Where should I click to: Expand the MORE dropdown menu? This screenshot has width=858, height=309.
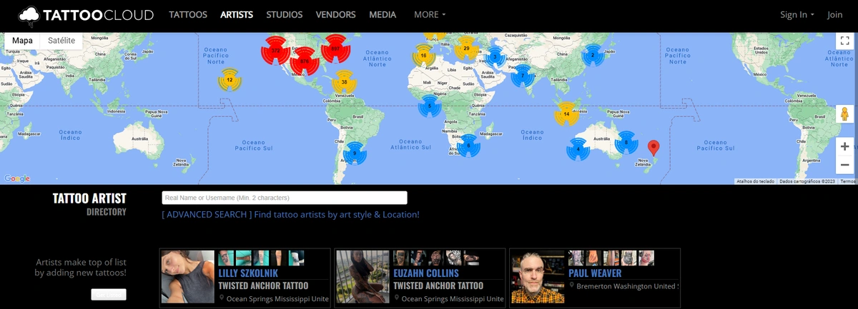click(430, 14)
